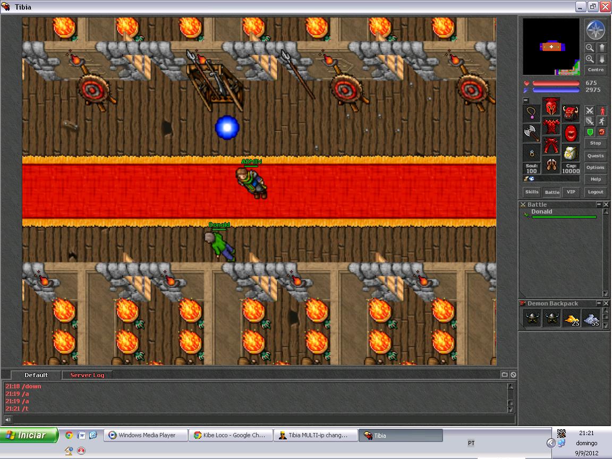Select the red demon shield slot
612x459 pixels.
click(571, 133)
